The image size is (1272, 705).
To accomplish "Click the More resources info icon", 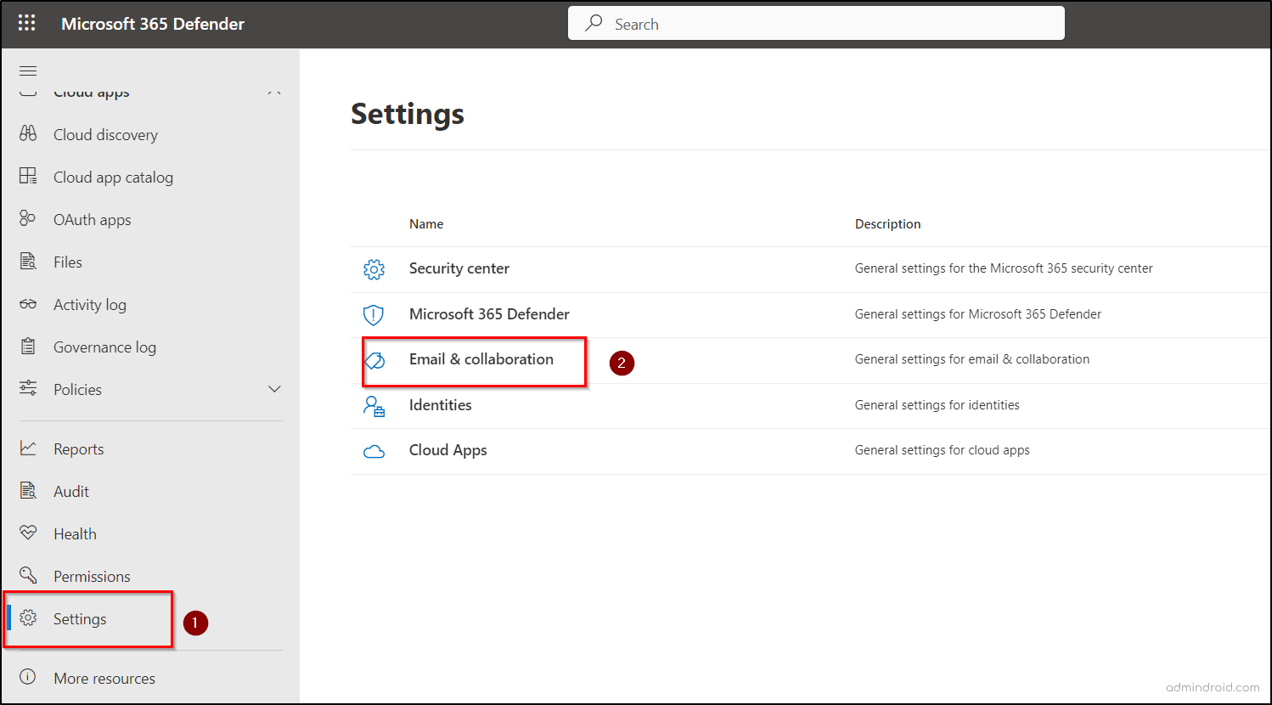I will click(28, 677).
